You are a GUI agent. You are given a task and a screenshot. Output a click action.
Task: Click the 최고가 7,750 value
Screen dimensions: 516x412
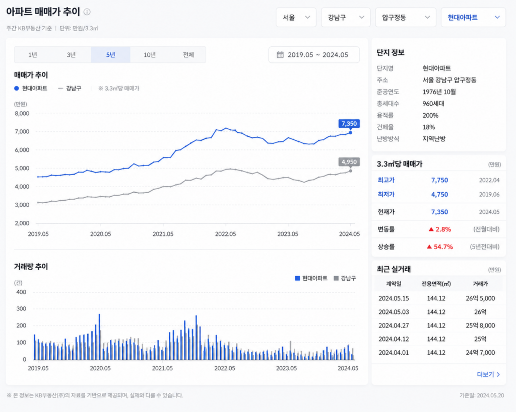(x=439, y=180)
